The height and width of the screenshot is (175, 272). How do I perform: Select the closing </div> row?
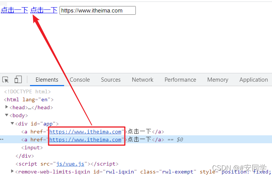(25, 156)
